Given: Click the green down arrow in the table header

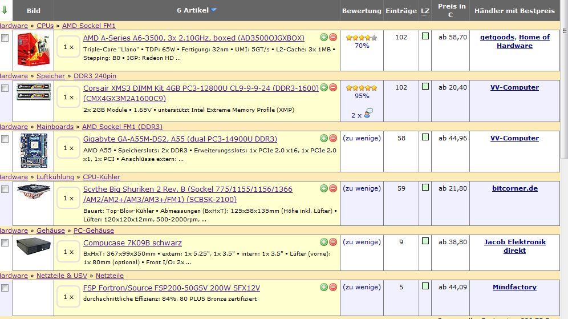Looking at the screenshot, I should tap(5, 10).
